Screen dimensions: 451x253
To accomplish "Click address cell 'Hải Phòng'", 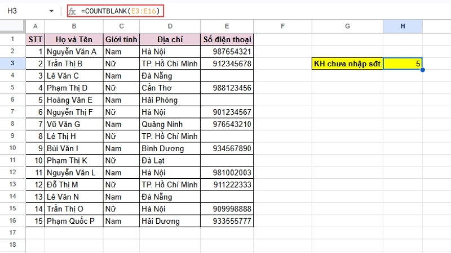I will [170, 100].
